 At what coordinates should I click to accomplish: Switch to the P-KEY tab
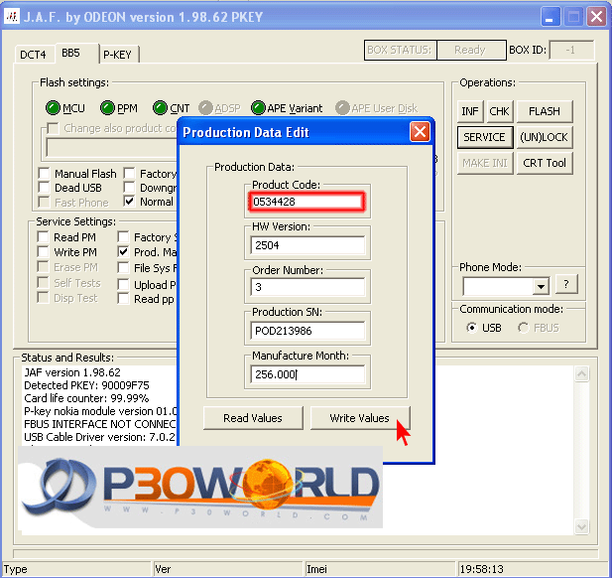[x=117, y=55]
